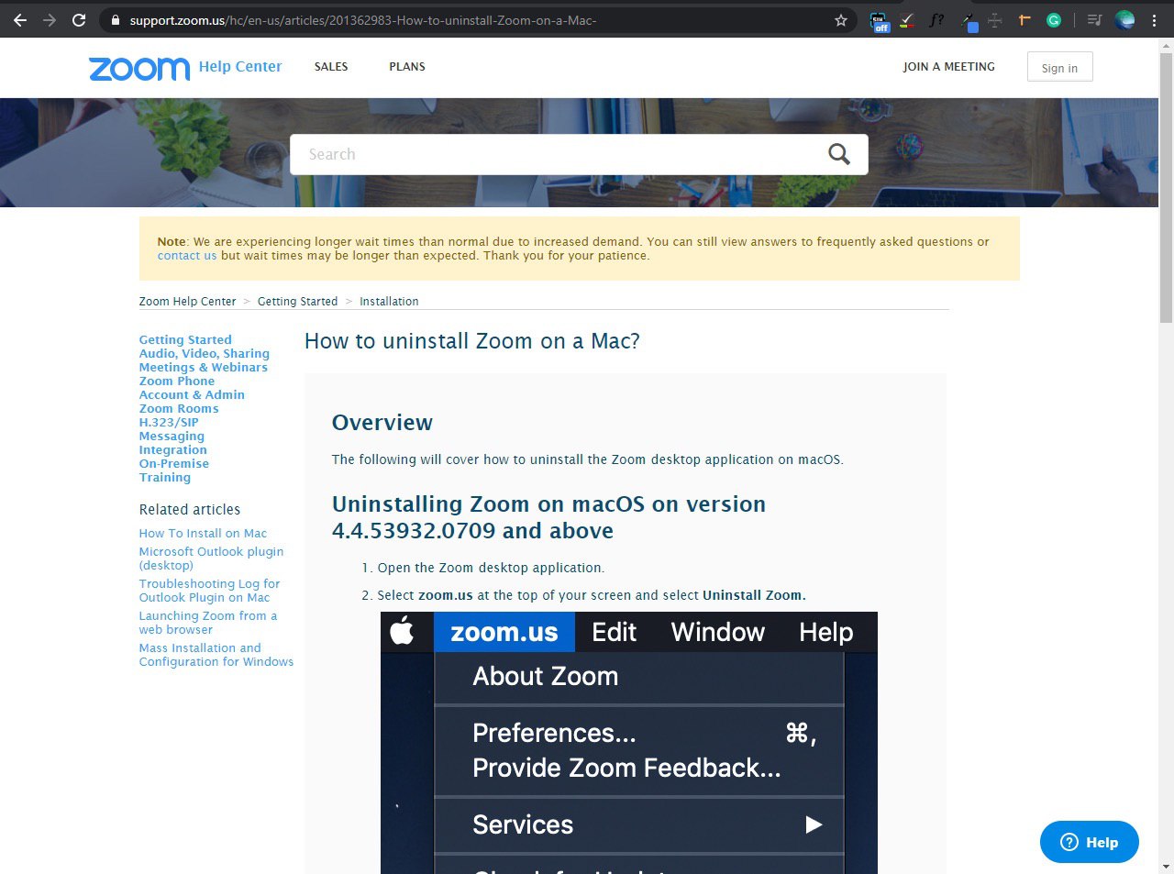Open the Training category
The height and width of the screenshot is (874, 1174).
pos(165,477)
